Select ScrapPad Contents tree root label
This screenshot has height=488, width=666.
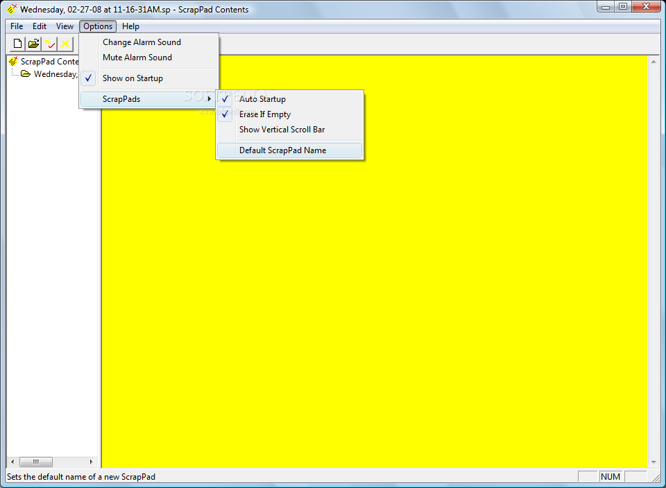click(50, 62)
